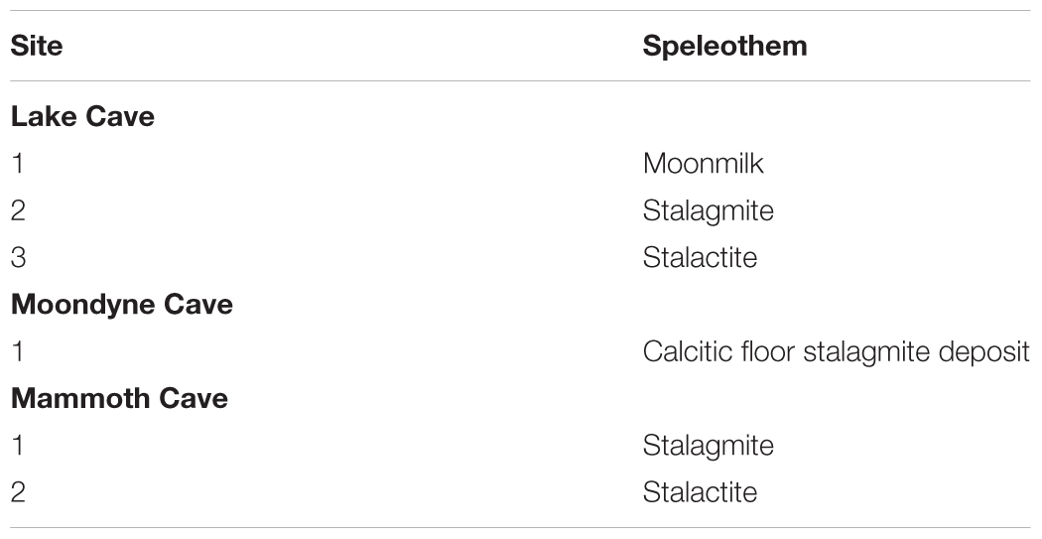Click Stalactite under Mammoth Cave

click(x=700, y=492)
